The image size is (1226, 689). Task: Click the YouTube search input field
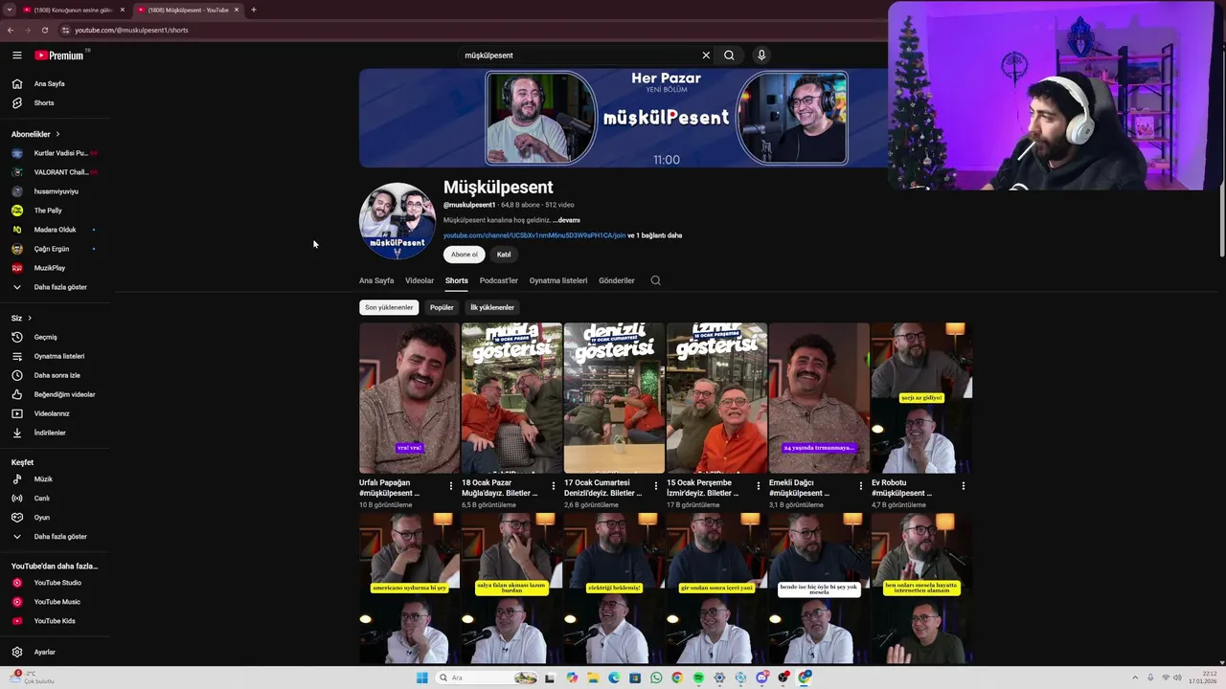[579, 56]
